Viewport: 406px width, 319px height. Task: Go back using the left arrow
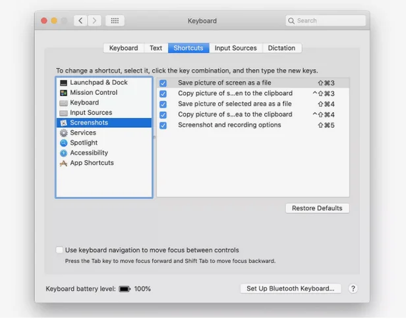click(x=80, y=21)
